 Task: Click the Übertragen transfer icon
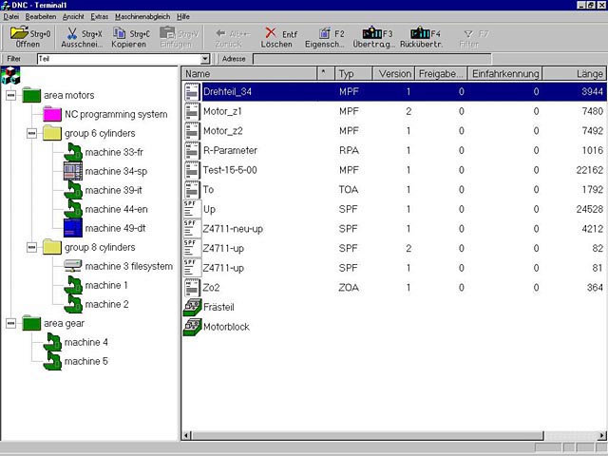(371, 33)
